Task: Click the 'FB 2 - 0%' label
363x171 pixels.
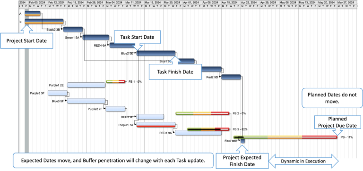Action: point(239,114)
